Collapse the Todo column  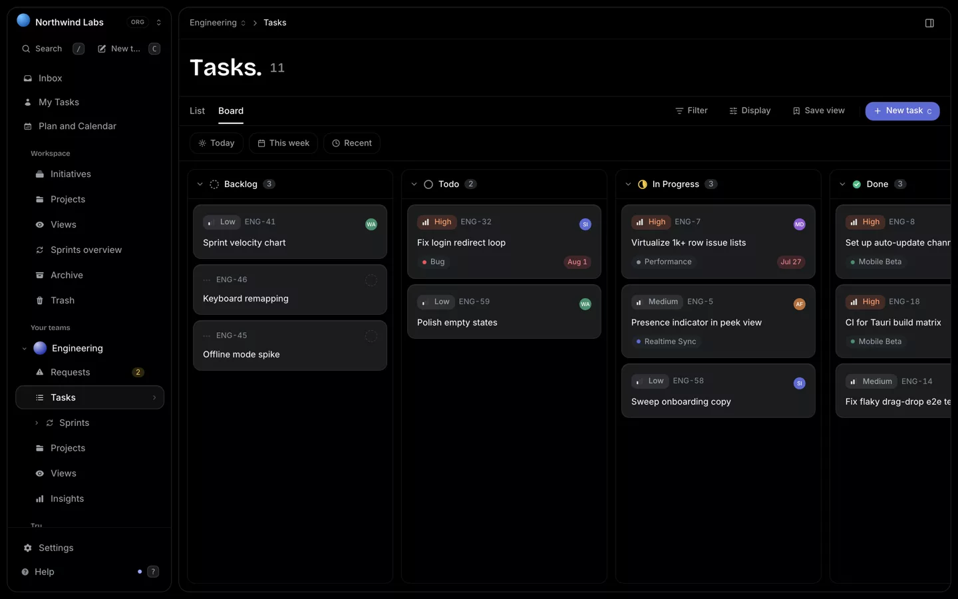[414, 184]
